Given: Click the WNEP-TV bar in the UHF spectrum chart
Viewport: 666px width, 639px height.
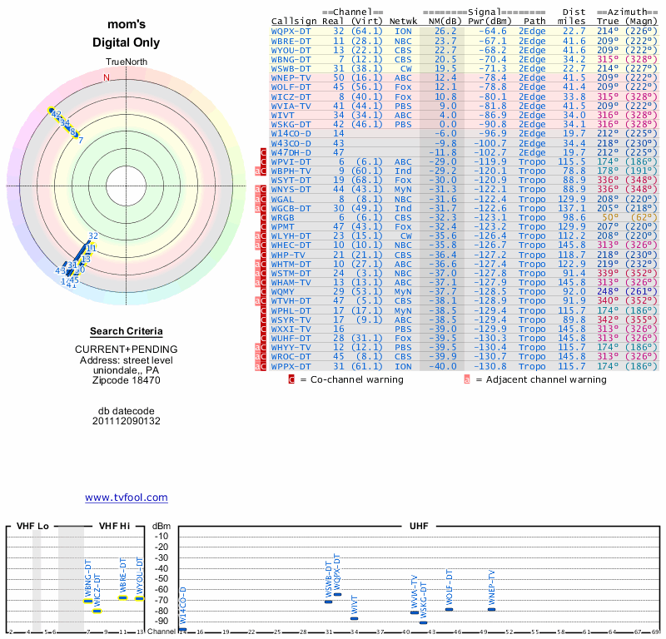Looking at the screenshot, I should [x=491, y=609].
